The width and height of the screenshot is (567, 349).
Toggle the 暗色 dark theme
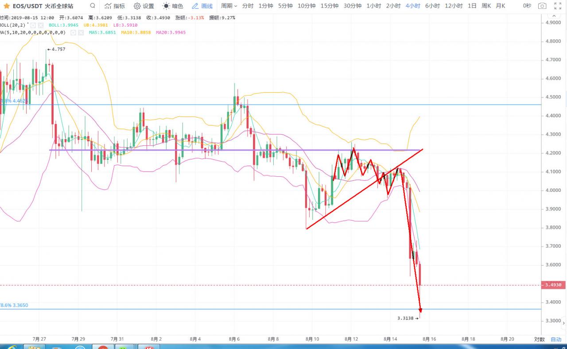[x=173, y=6]
